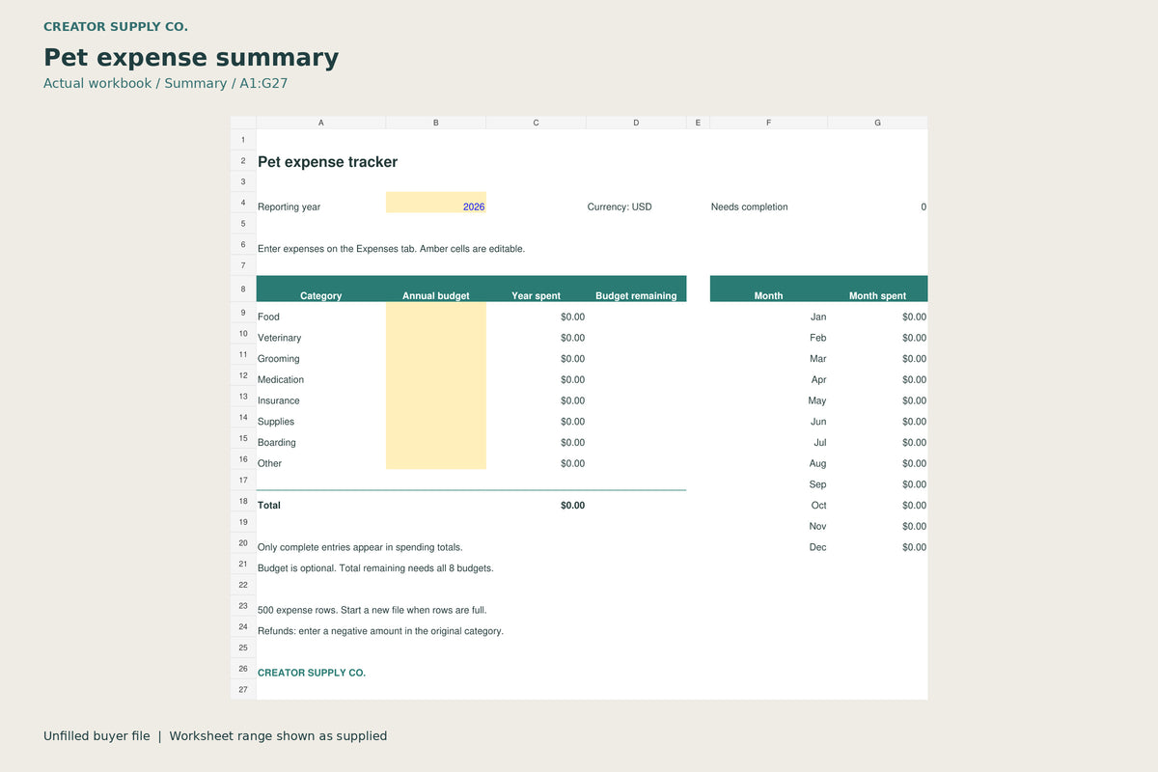
Task: Select the Medication annual budget amber cell
Action: point(436,375)
